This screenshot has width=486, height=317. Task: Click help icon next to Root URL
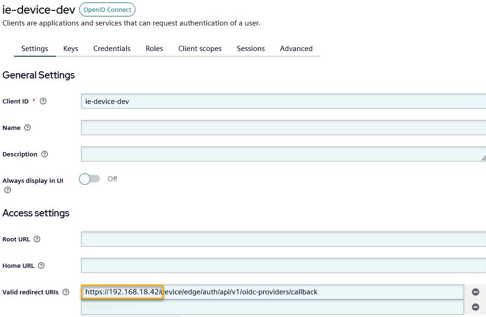[37, 239]
